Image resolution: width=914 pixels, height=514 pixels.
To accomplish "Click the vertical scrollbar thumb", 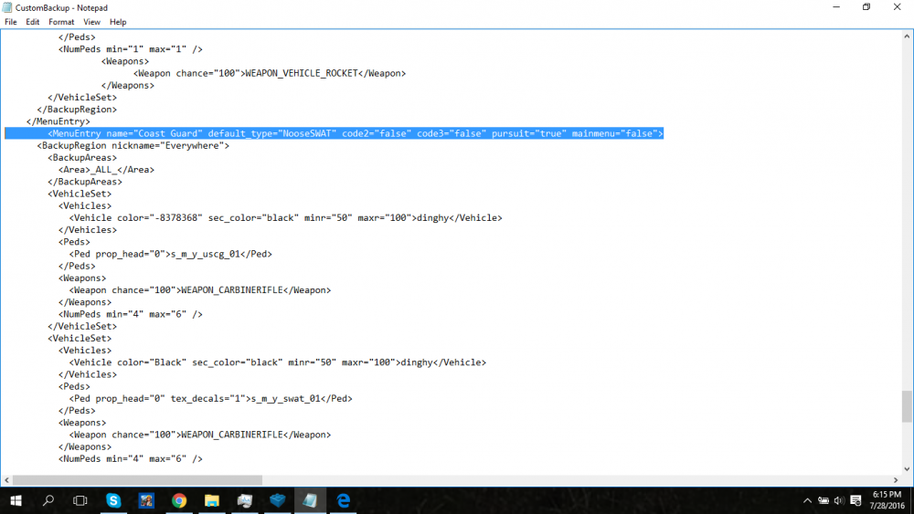I will [907, 406].
